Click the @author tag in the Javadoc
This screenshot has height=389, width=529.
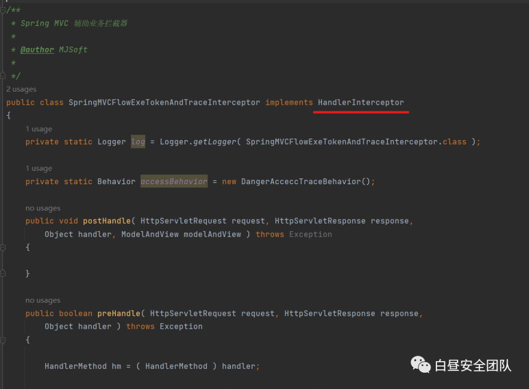click(37, 50)
